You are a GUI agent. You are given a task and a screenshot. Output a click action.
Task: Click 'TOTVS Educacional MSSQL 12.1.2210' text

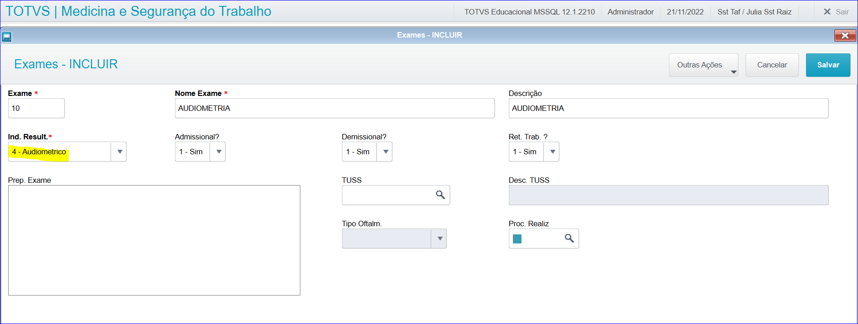click(530, 12)
